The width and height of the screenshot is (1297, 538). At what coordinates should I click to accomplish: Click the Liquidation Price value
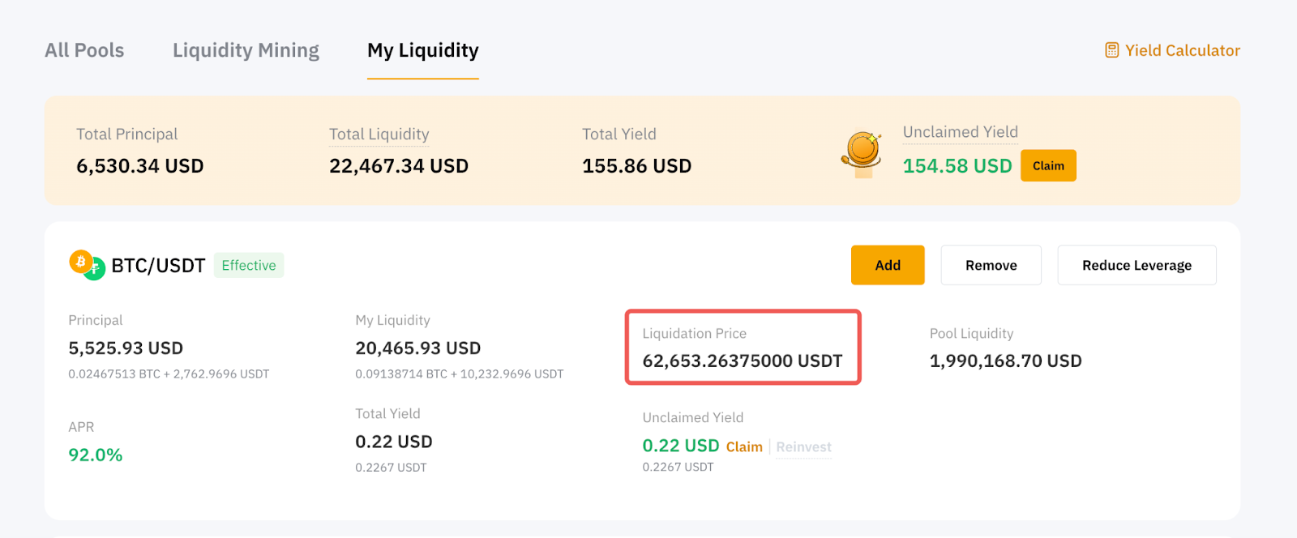(x=742, y=361)
